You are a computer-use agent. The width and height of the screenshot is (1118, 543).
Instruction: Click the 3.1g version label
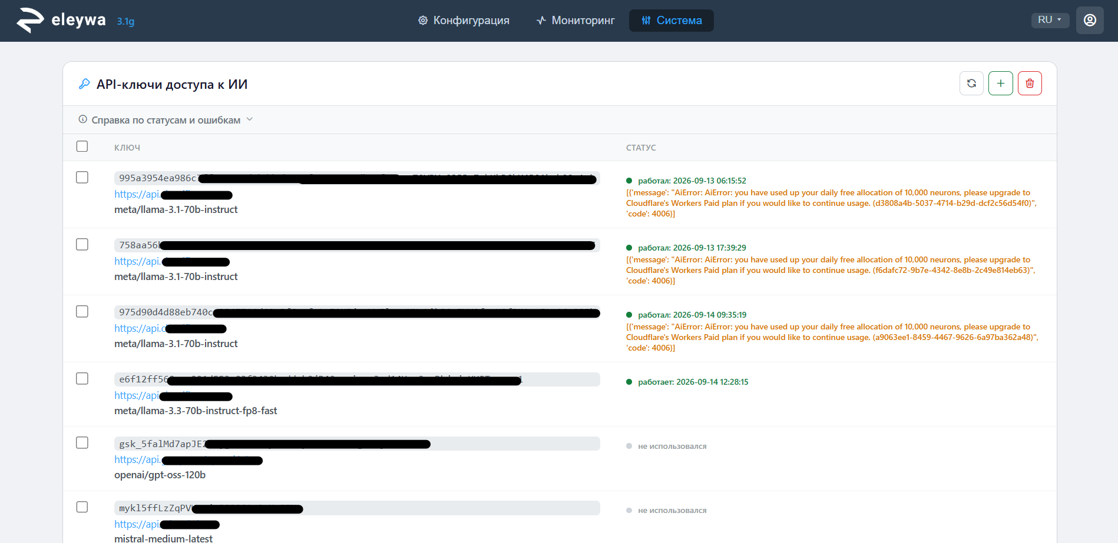[125, 22]
